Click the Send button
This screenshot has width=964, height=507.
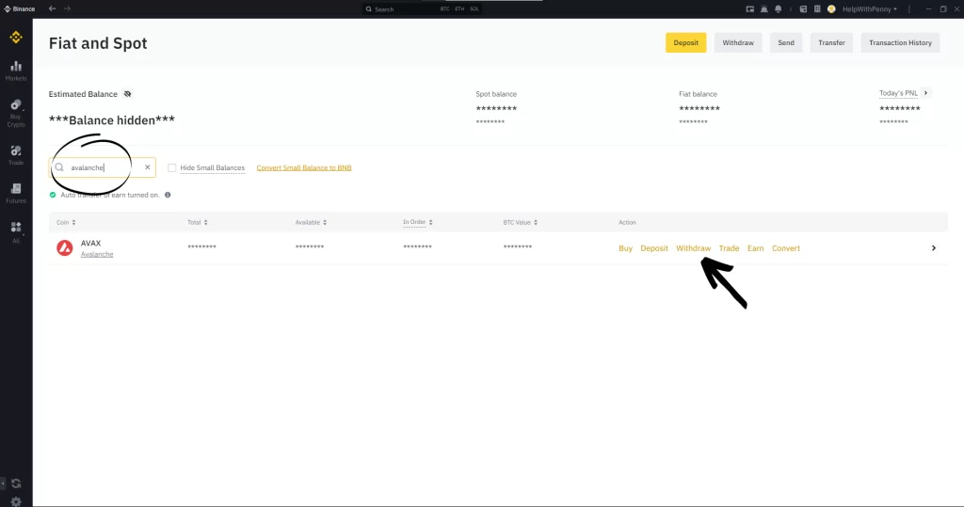tap(786, 42)
